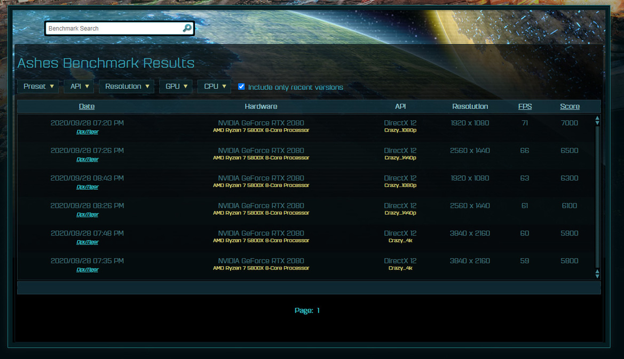Image resolution: width=624 pixels, height=359 pixels.
Task: Open the username link under 07:20 PM
Action: tap(88, 132)
